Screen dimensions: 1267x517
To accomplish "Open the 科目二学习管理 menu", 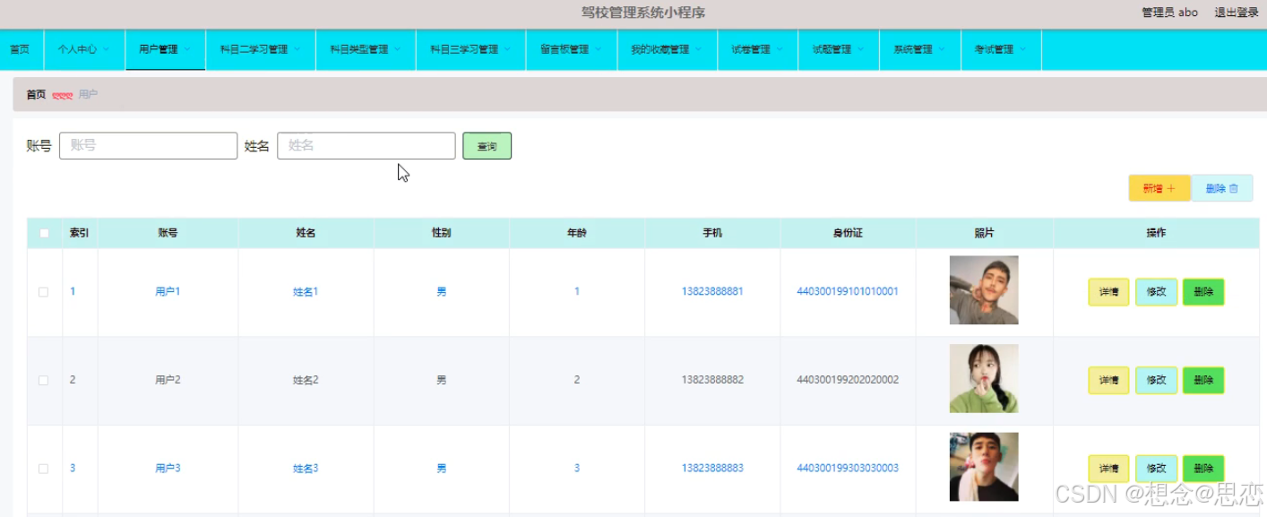I will [x=261, y=49].
